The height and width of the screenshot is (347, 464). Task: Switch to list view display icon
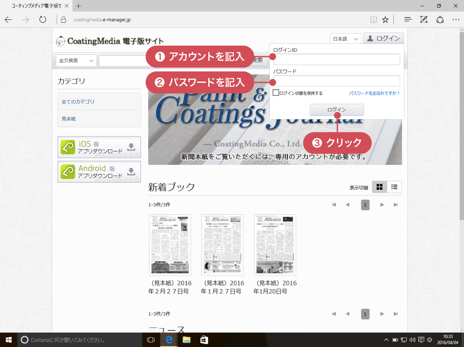pyautogui.click(x=395, y=187)
